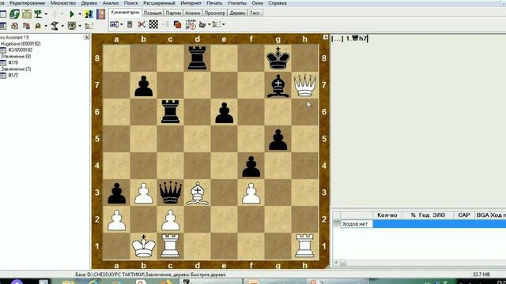
Task: Click the greyed-out back arrow icon
Action: [55, 14]
